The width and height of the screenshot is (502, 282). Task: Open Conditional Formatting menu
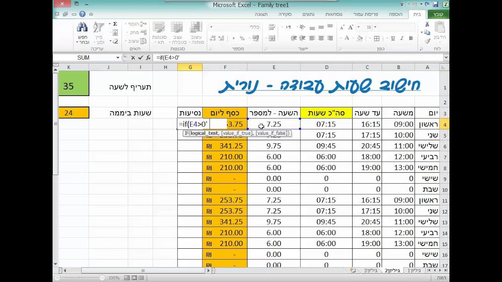coord(196,33)
